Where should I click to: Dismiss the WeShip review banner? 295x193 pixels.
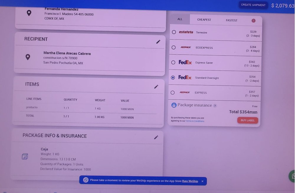(x=202, y=181)
